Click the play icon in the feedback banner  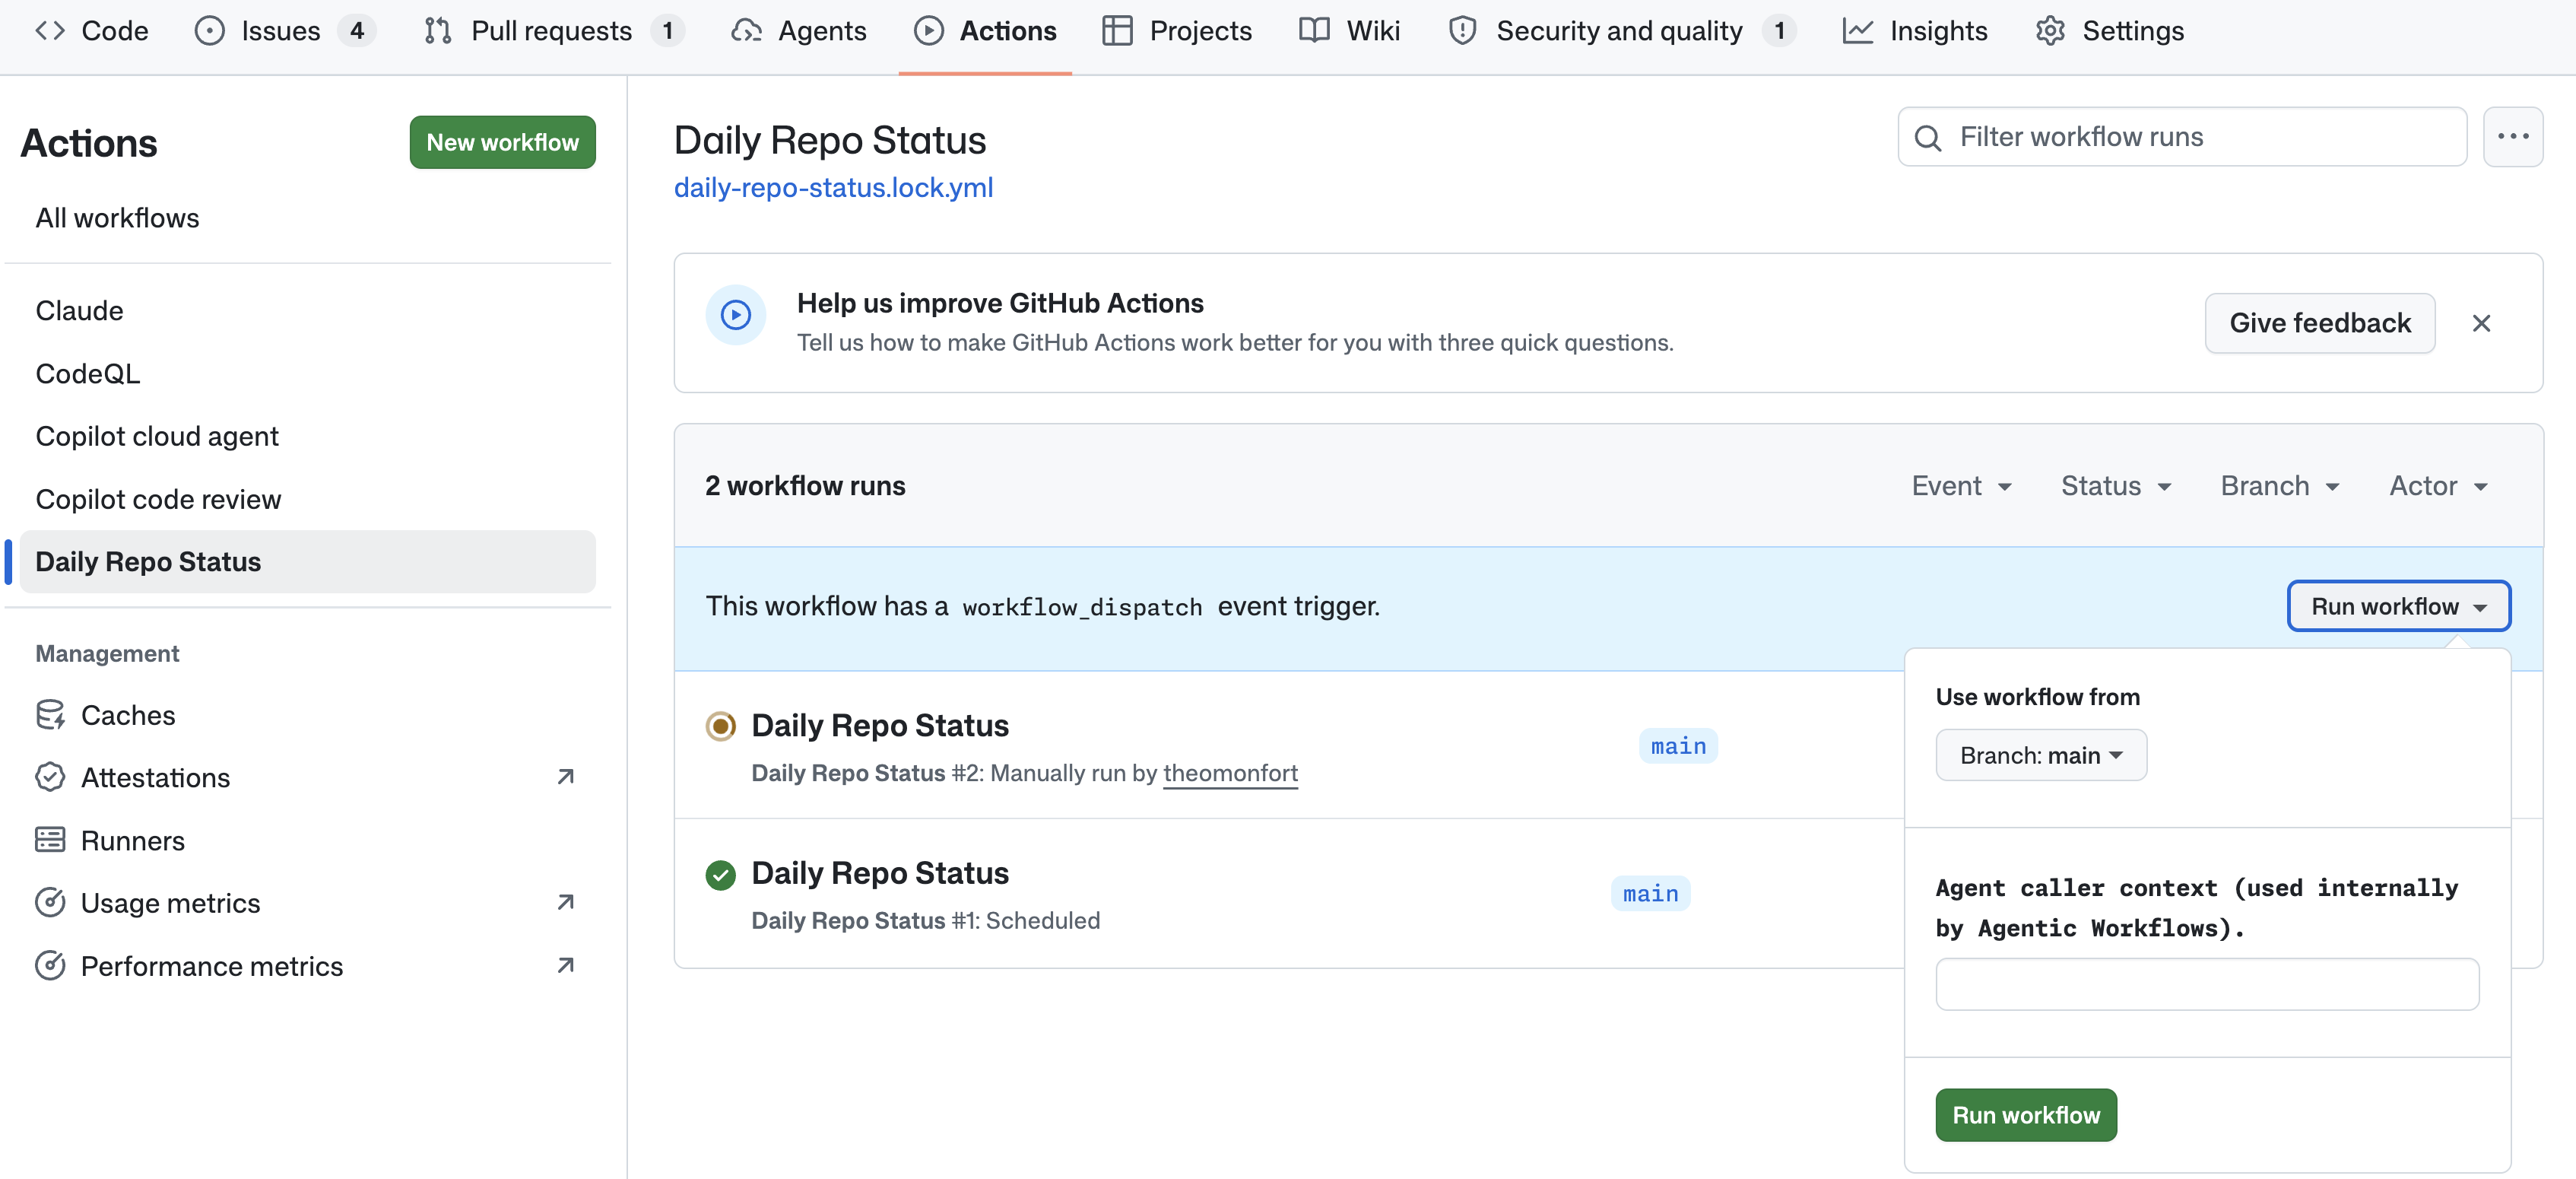[x=736, y=316]
